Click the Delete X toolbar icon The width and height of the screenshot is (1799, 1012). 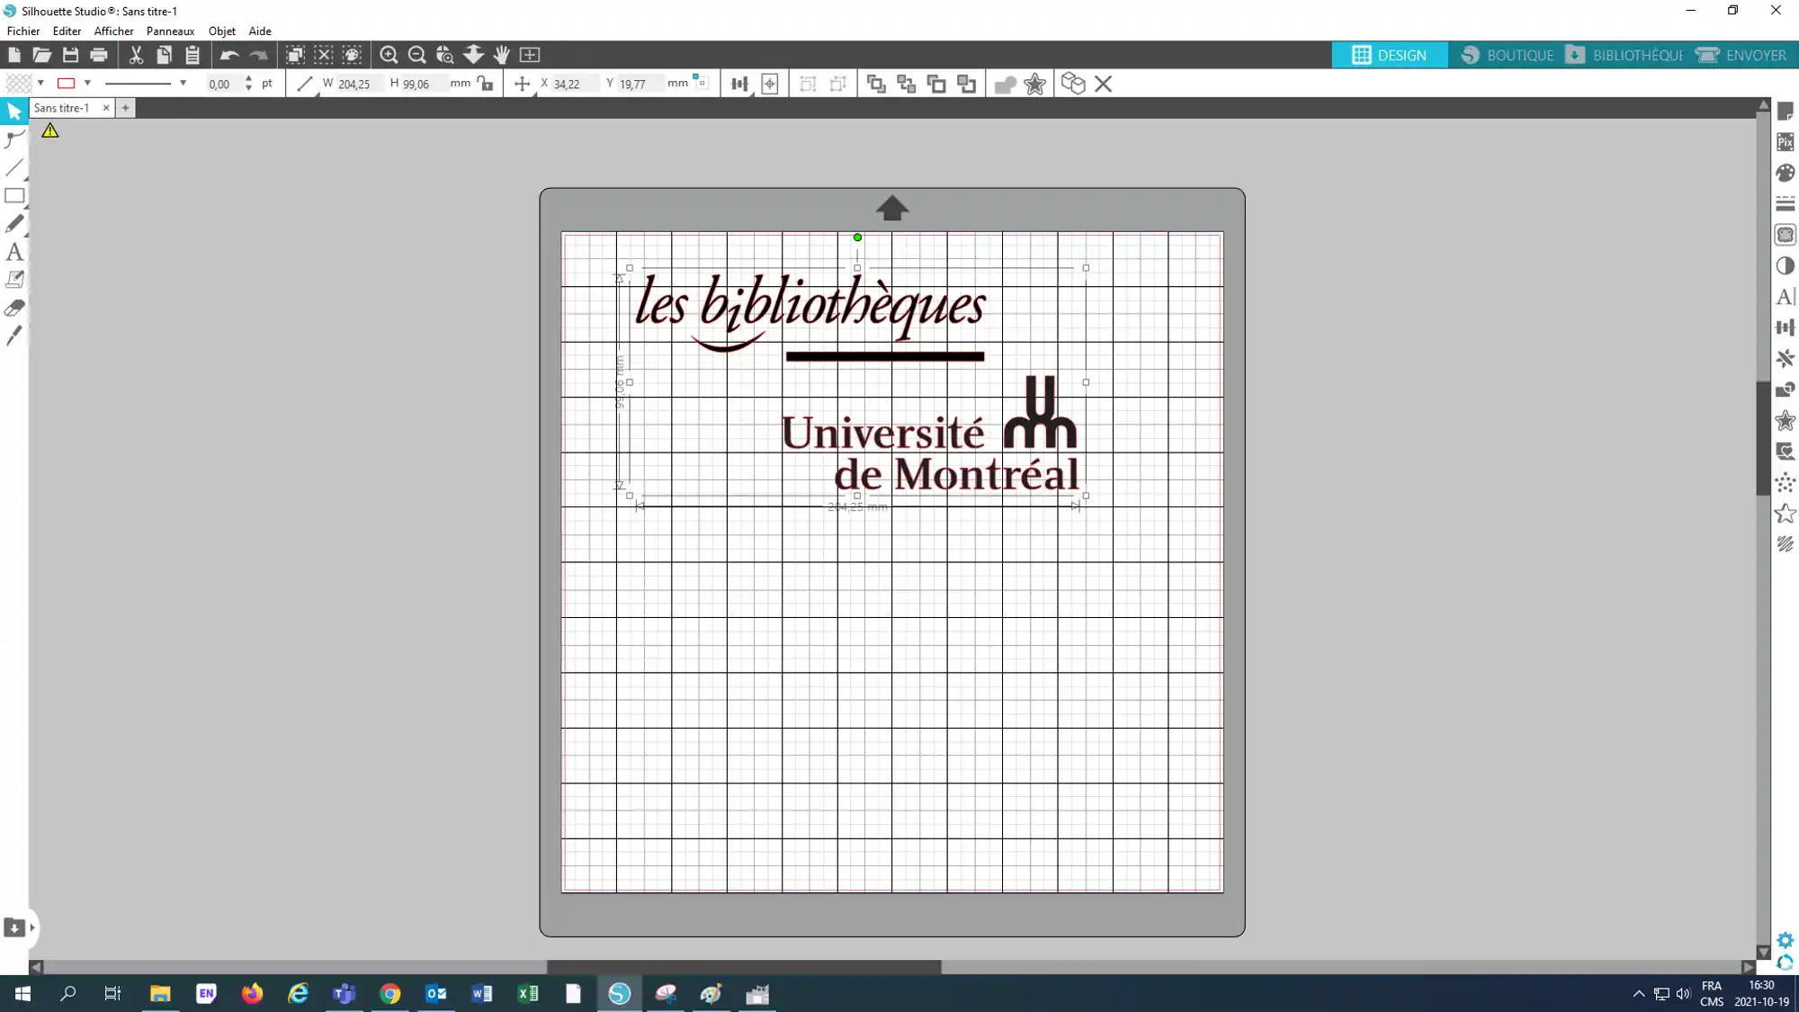tap(1104, 84)
